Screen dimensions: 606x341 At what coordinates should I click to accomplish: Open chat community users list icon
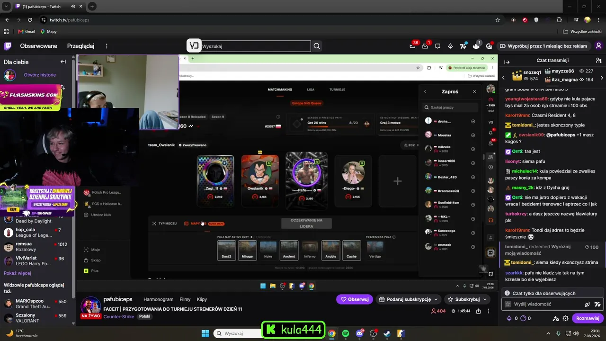coord(598,61)
